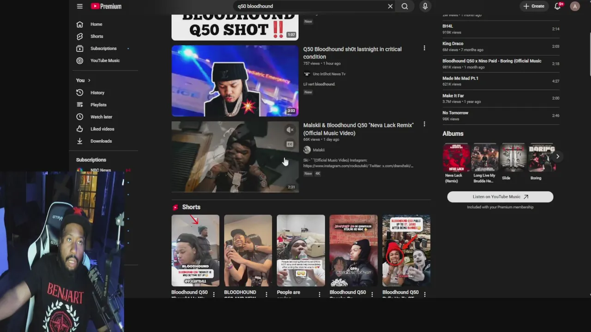This screenshot has width=591, height=332.
Task: Open Malskii channel link
Action: tap(319, 150)
